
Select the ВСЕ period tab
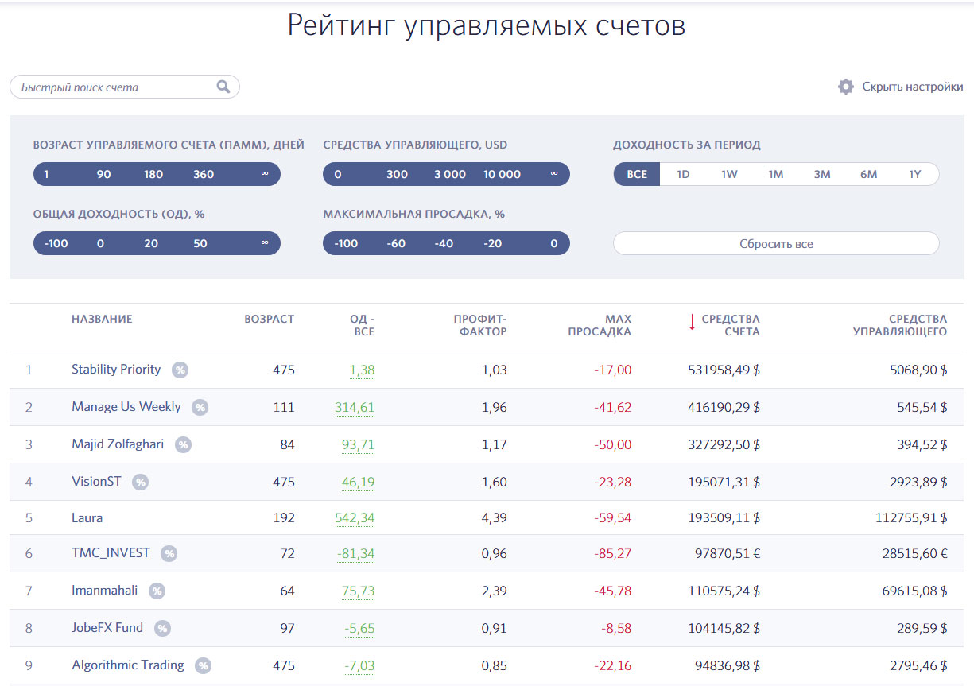pos(637,174)
